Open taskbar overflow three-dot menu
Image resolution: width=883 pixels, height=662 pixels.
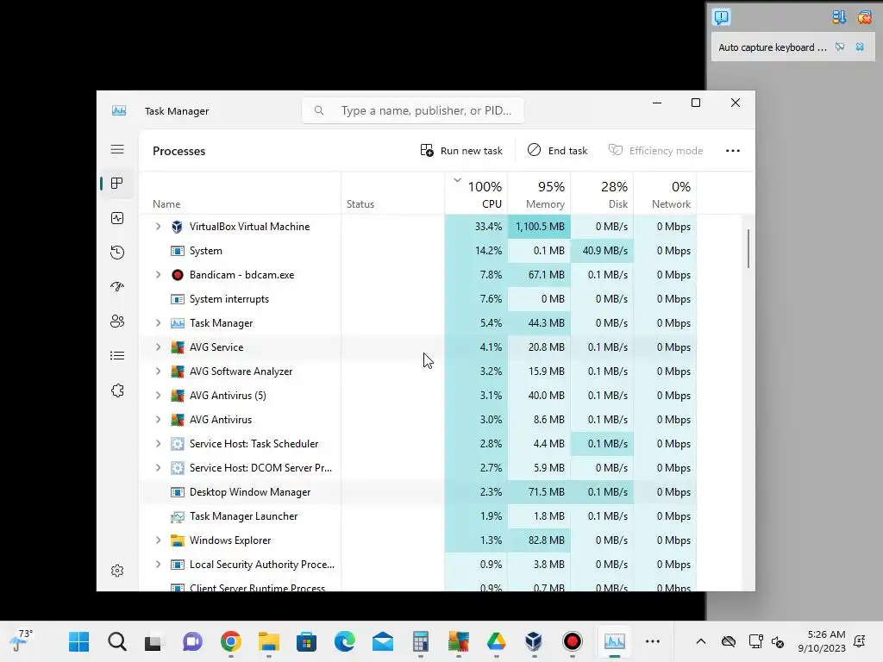point(652,641)
